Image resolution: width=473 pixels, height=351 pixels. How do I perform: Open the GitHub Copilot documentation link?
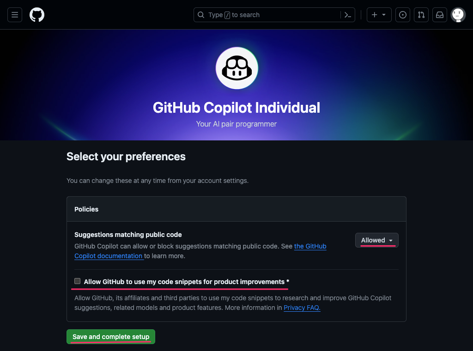point(200,251)
